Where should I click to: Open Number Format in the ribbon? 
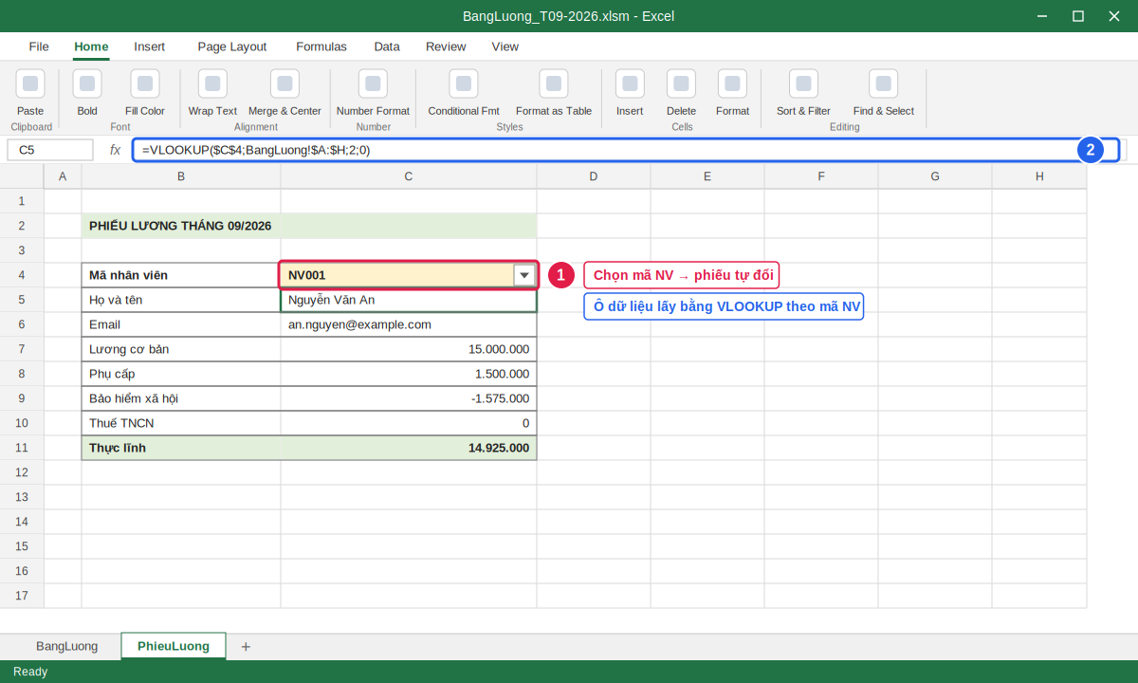[x=373, y=83]
